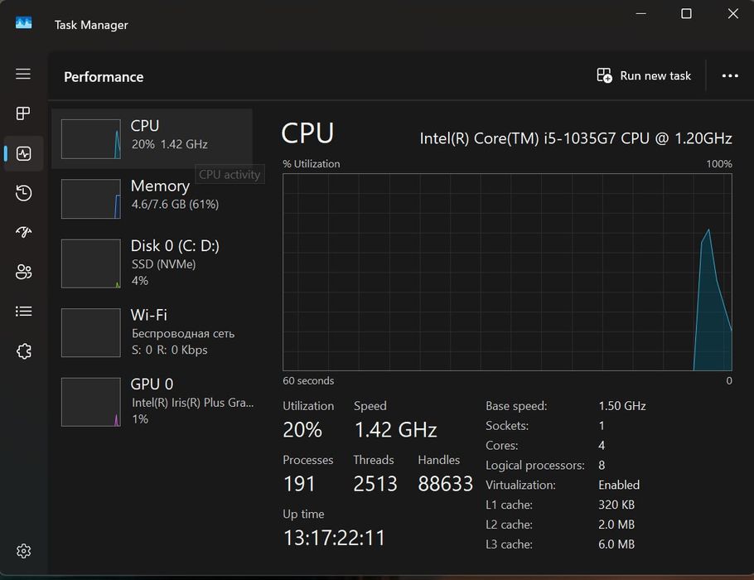This screenshot has width=754, height=580.
Task: Select the GPU 0 performance item
Action: coord(152,402)
